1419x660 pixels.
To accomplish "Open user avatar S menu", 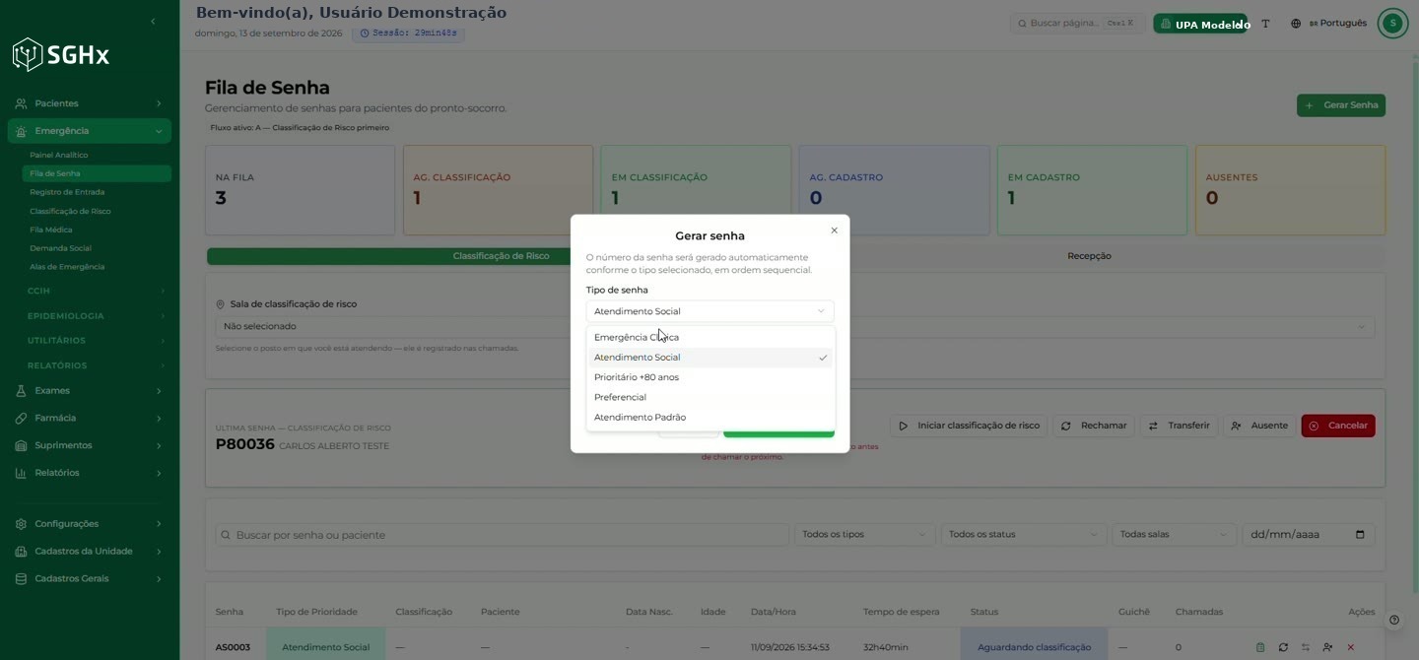I will click(1392, 24).
